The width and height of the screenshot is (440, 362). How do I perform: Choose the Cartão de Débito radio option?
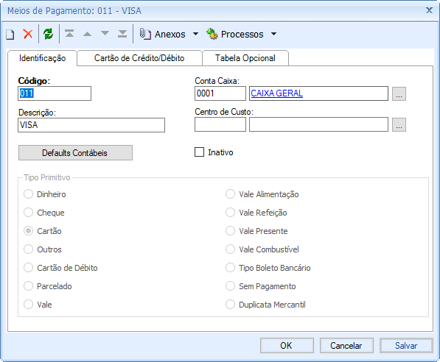(x=28, y=268)
